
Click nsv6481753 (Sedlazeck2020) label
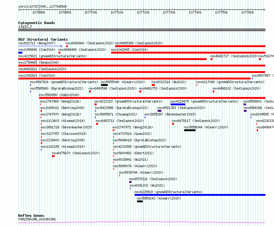[x=163, y=88]
